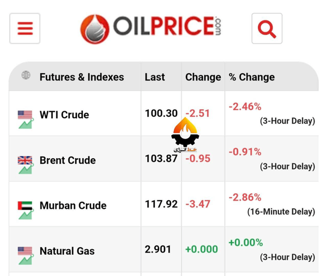Open the Natural Gas chart icon
The height and width of the screenshot is (276, 327).
tap(26, 260)
